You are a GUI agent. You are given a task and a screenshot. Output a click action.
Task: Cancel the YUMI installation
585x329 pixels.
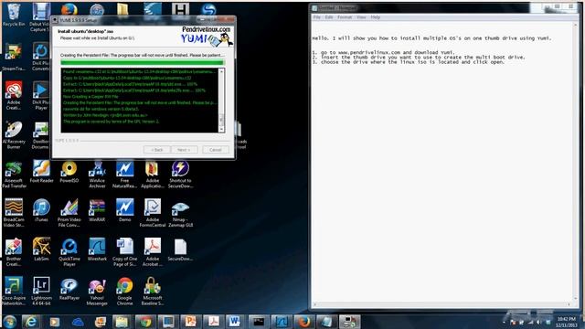click(216, 150)
